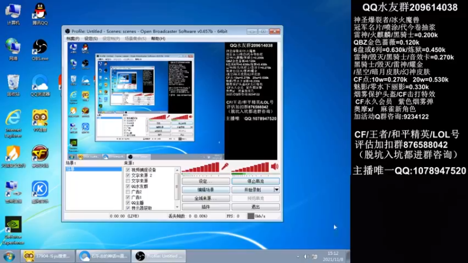Launch the 腾讯QQ desktop shortcut
This screenshot has height=263, width=468.
[40, 14]
